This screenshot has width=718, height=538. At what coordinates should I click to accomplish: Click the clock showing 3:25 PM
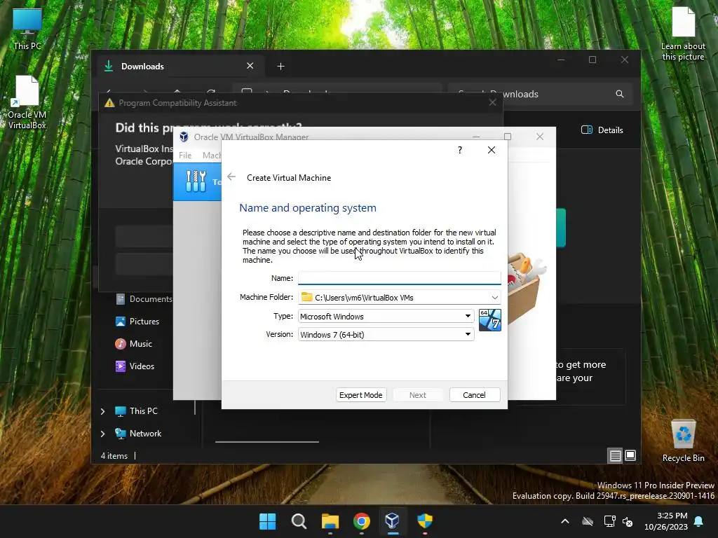point(666,521)
